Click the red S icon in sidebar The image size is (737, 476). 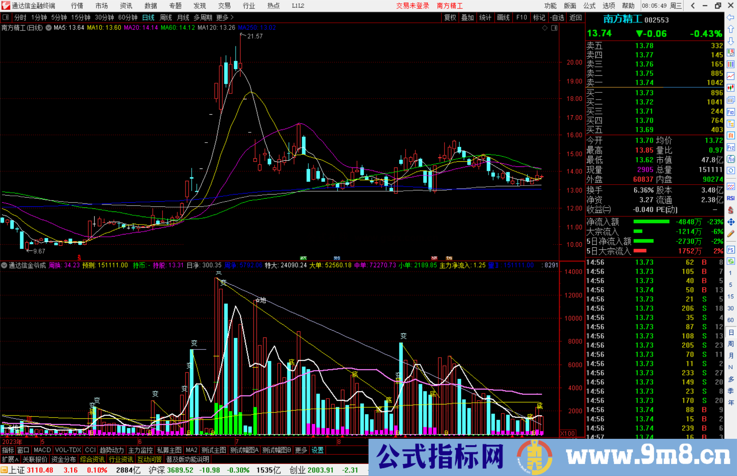731,210
